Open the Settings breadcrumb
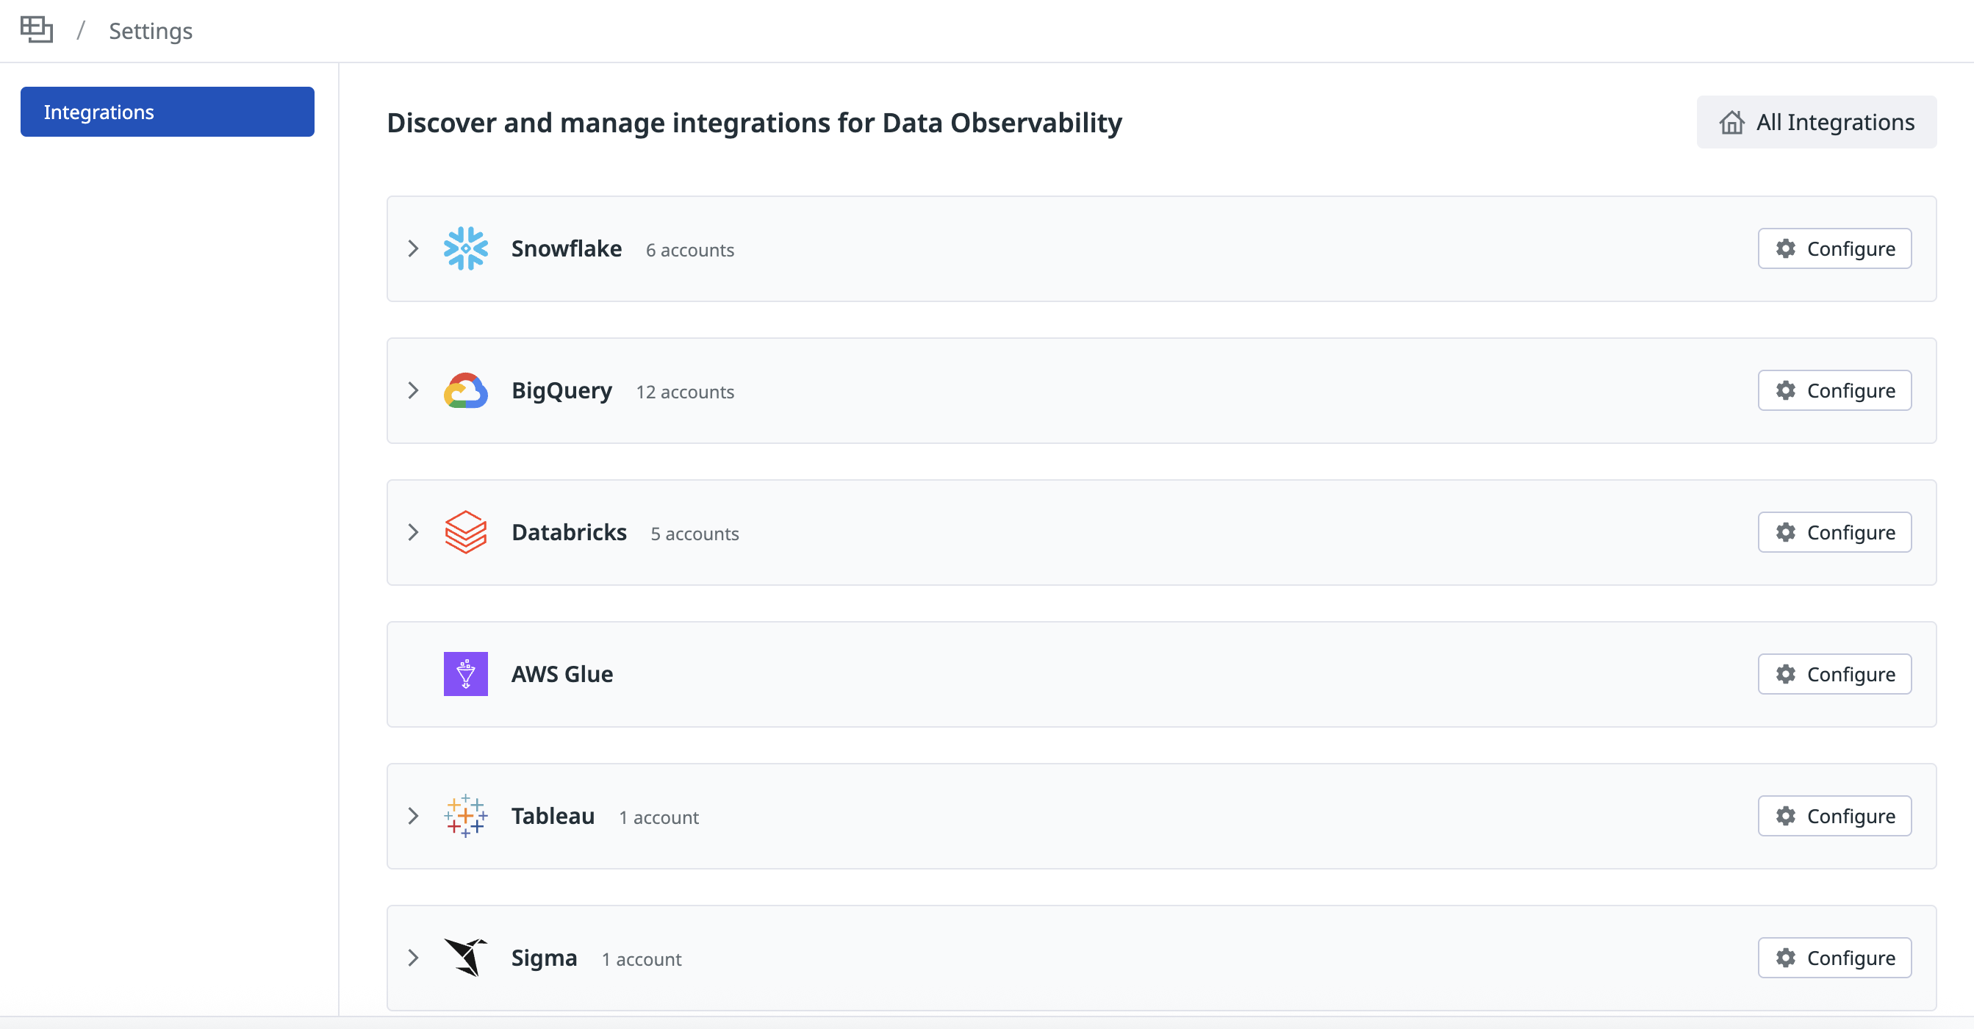 click(x=150, y=31)
